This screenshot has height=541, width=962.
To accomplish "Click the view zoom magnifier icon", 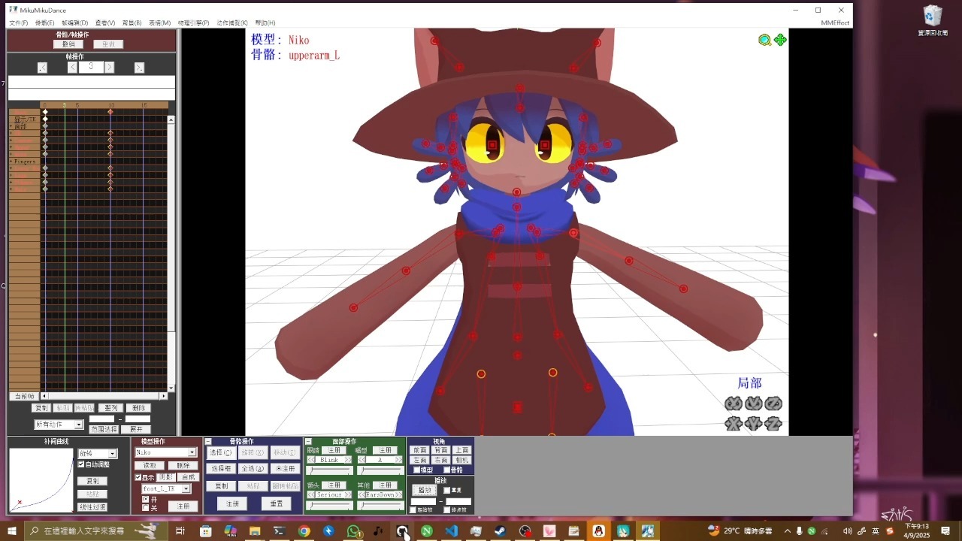I will (x=764, y=40).
